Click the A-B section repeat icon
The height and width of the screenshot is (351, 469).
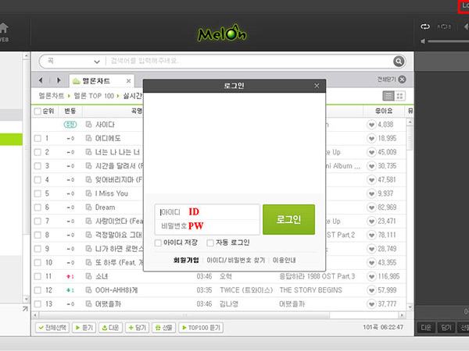[444, 27]
